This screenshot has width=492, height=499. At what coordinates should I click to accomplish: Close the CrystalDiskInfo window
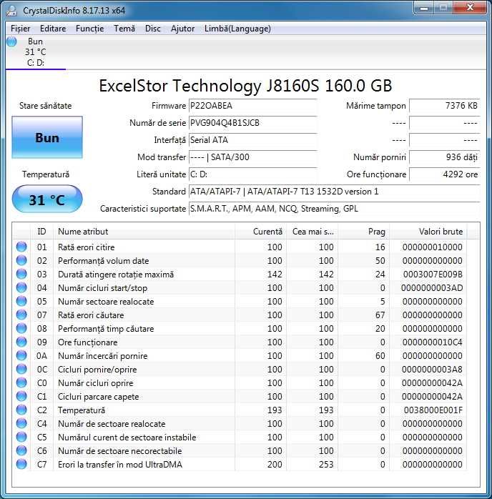click(469, 8)
